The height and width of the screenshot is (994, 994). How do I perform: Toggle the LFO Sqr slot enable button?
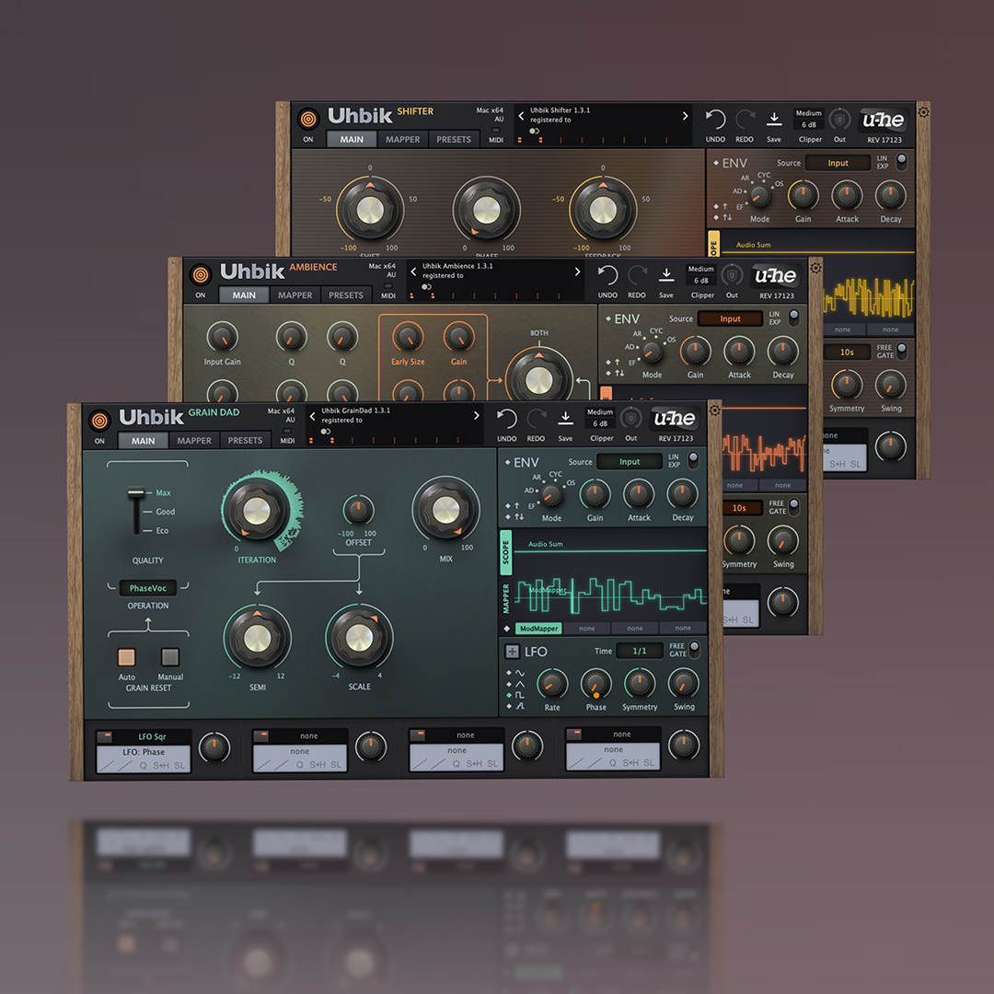104,736
